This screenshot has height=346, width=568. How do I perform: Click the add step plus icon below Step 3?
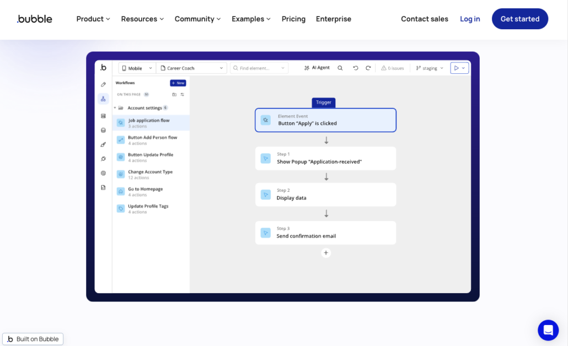(x=326, y=253)
